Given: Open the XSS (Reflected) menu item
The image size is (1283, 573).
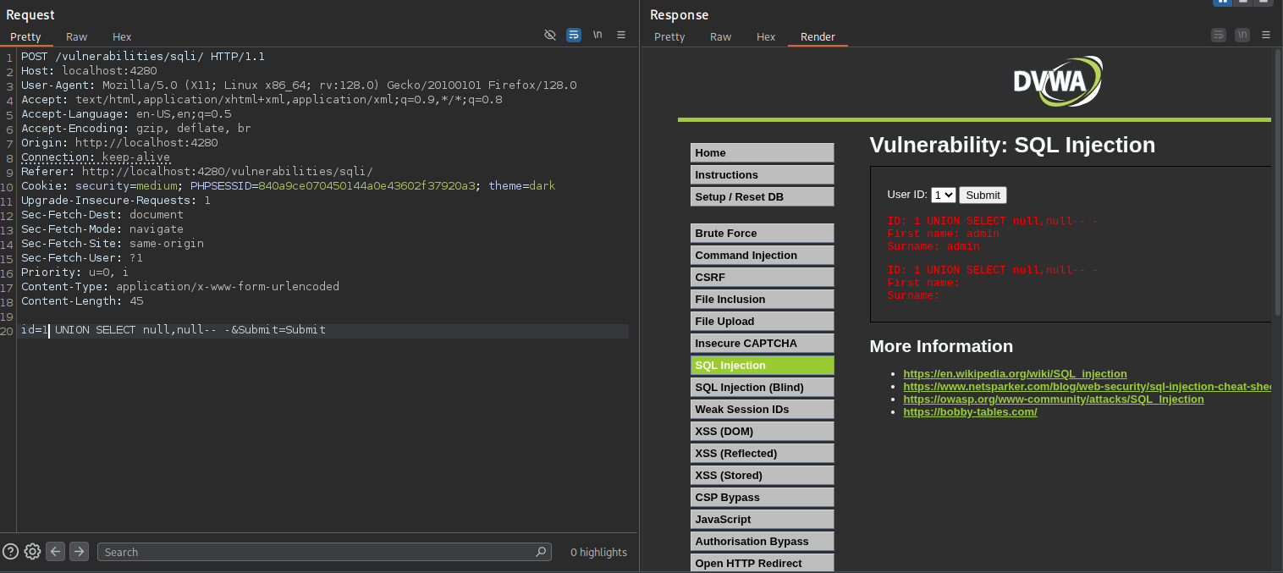Looking at the screenshot, I should coord(763,453).
